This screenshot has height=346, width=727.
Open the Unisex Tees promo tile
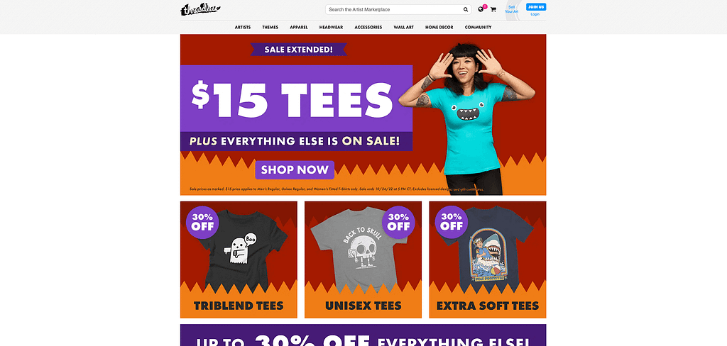click(x=363, y=259)
